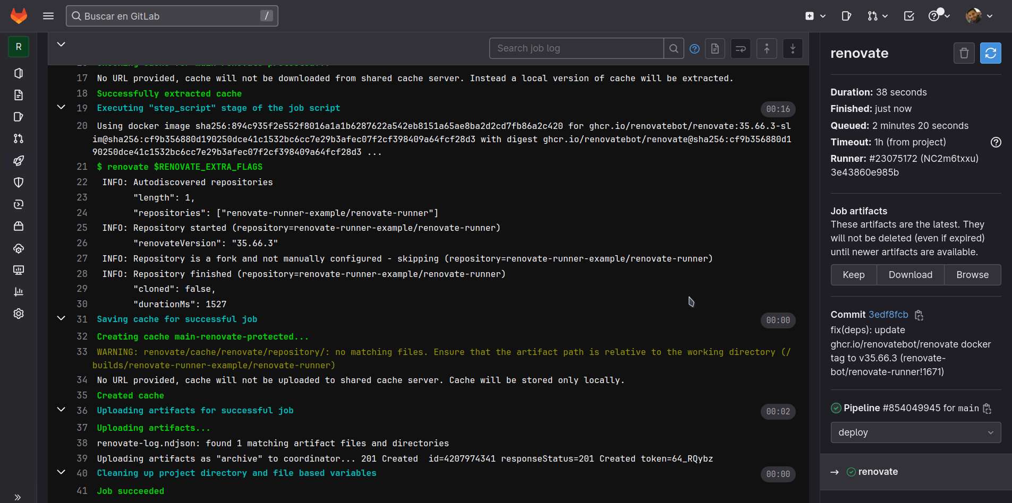The height and width of the screenshot is (503, 1012).
Task: Open commit 3edf8fcb link
Action: pyautogui.click(x=888, y=315)
